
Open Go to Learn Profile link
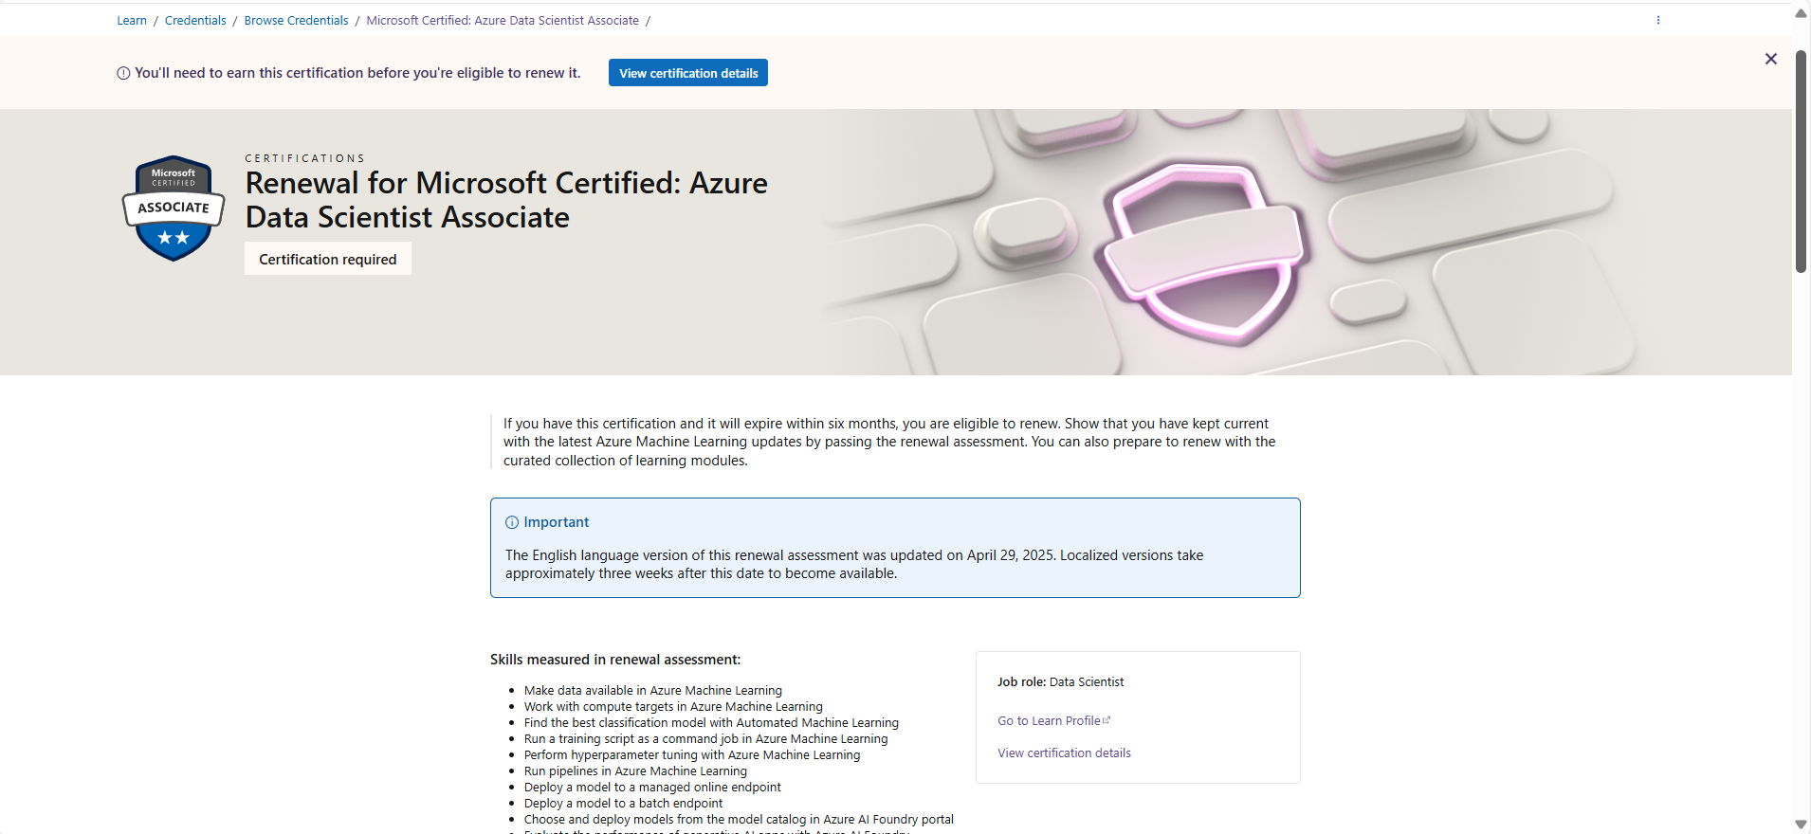(x=1049, y=720)
